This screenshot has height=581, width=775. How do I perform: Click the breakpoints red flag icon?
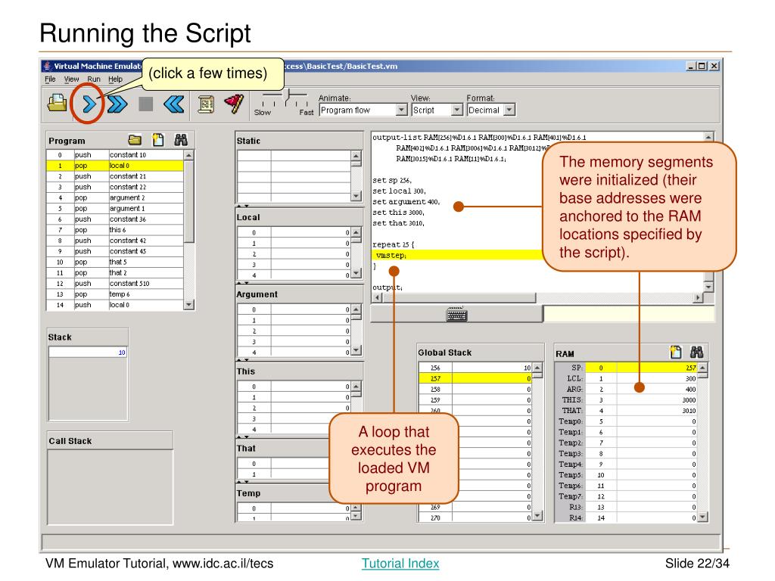[x=234, y=104]
